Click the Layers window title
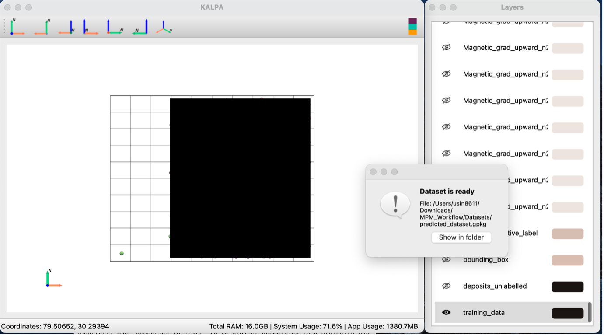 click(x=512, y=7)
